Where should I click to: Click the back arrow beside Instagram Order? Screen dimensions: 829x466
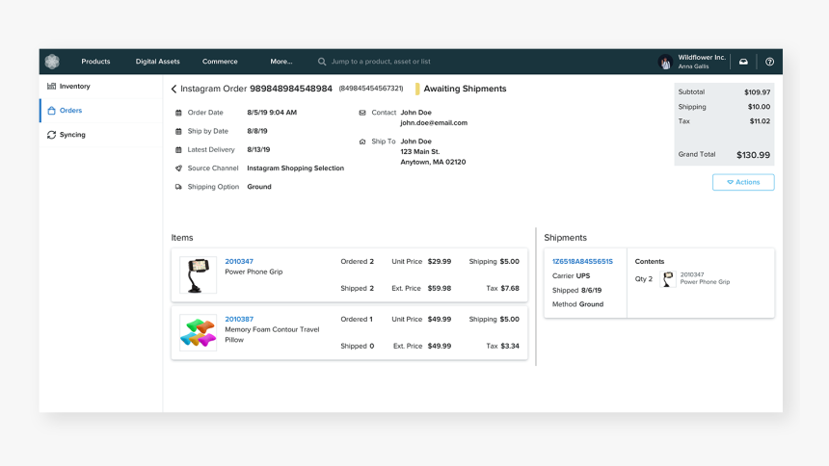[x=174, y=90]
